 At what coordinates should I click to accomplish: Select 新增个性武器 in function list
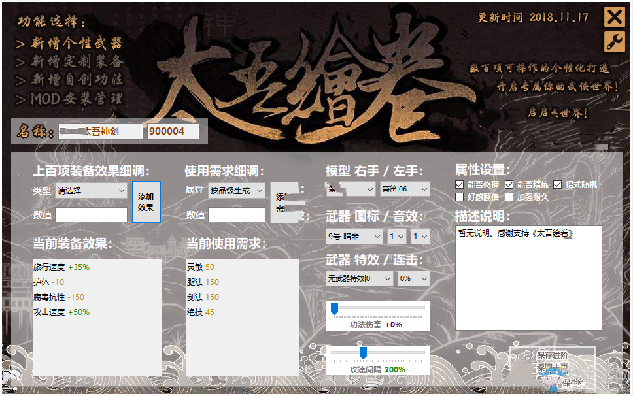click(69, 43)
